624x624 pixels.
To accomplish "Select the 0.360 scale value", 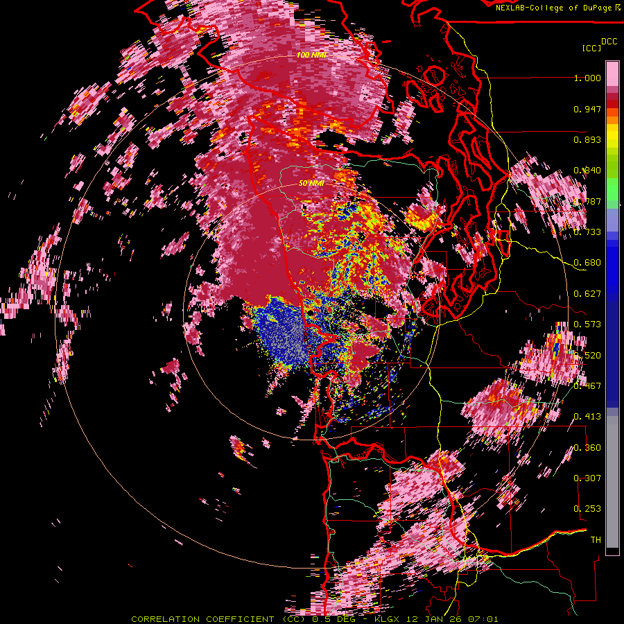I will tap(587, 448).
